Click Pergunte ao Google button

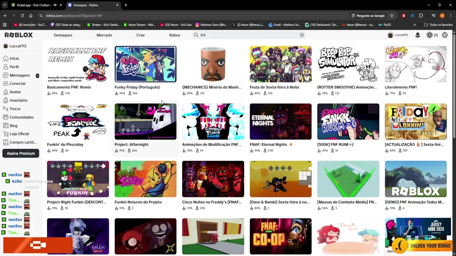point(368,16)
